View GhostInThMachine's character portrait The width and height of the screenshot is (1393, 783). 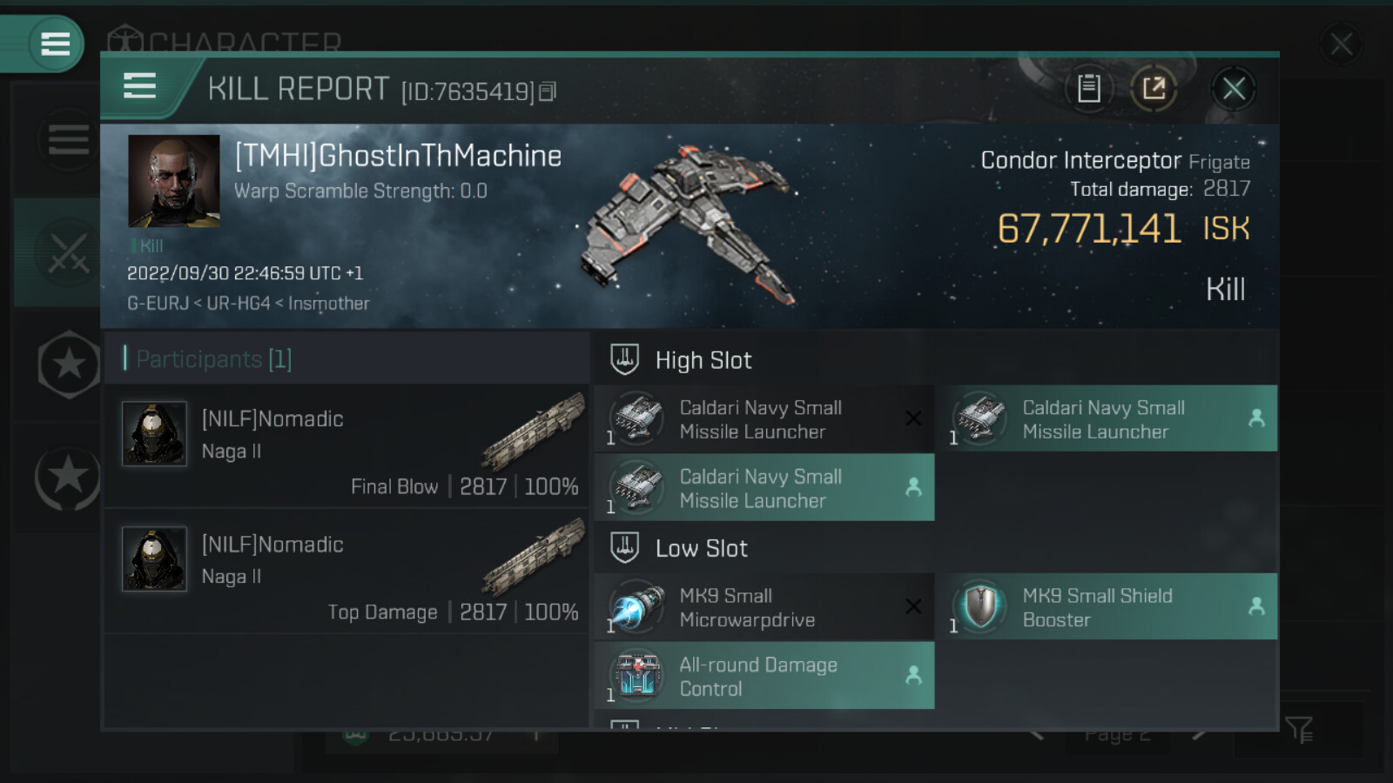[x=174, y=181]
